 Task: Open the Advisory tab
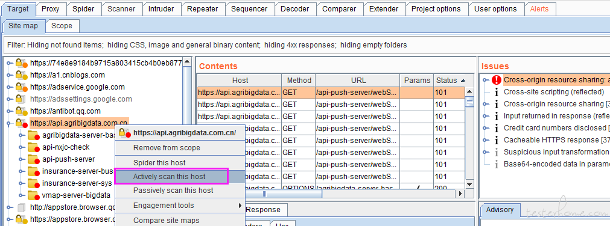pos(500,210)
